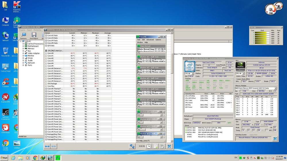Click the NVIDIA GeForce logo in System Summary
Image resolution: width=287 pixels, height=161 pixels.
click(x=240, y=66)
